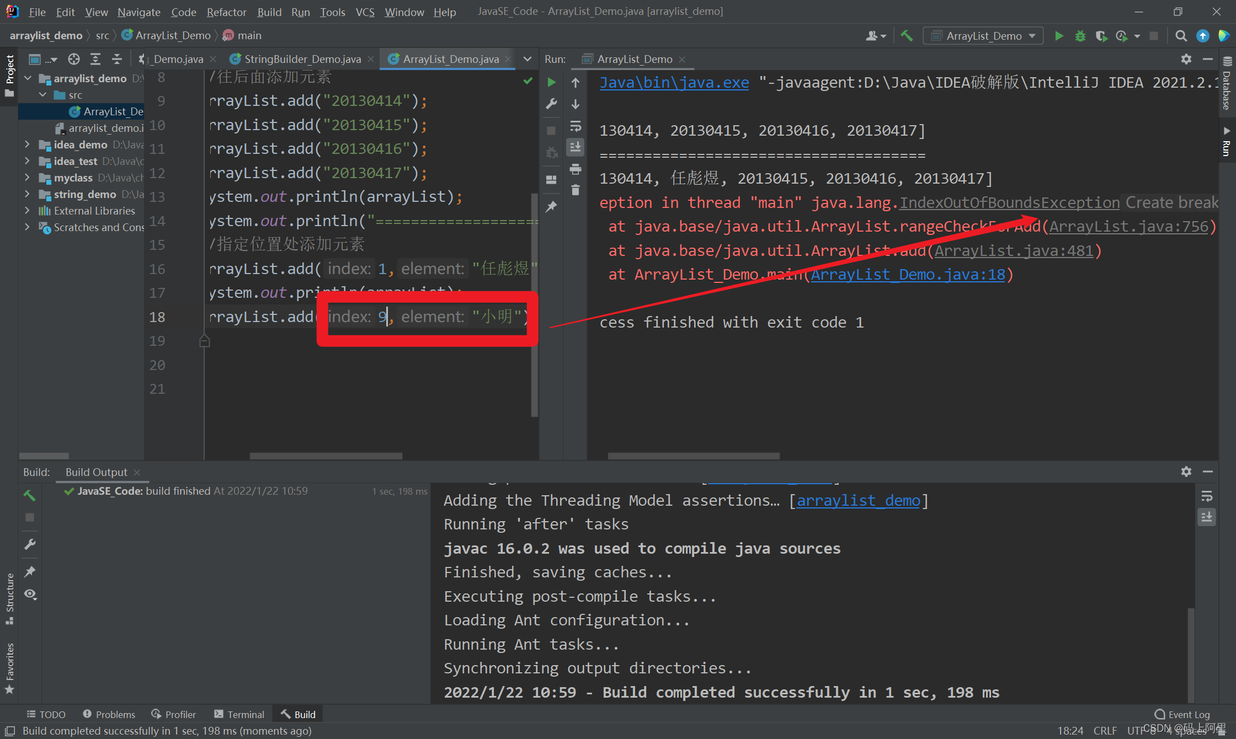Open Run panel settings with the gear icon
Image resolution: width=1236 pixels, height=739 pixels.
pos(1186,59)
